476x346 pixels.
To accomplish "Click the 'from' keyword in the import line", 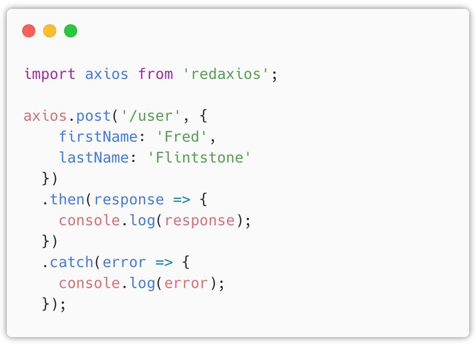I will 155,74.
